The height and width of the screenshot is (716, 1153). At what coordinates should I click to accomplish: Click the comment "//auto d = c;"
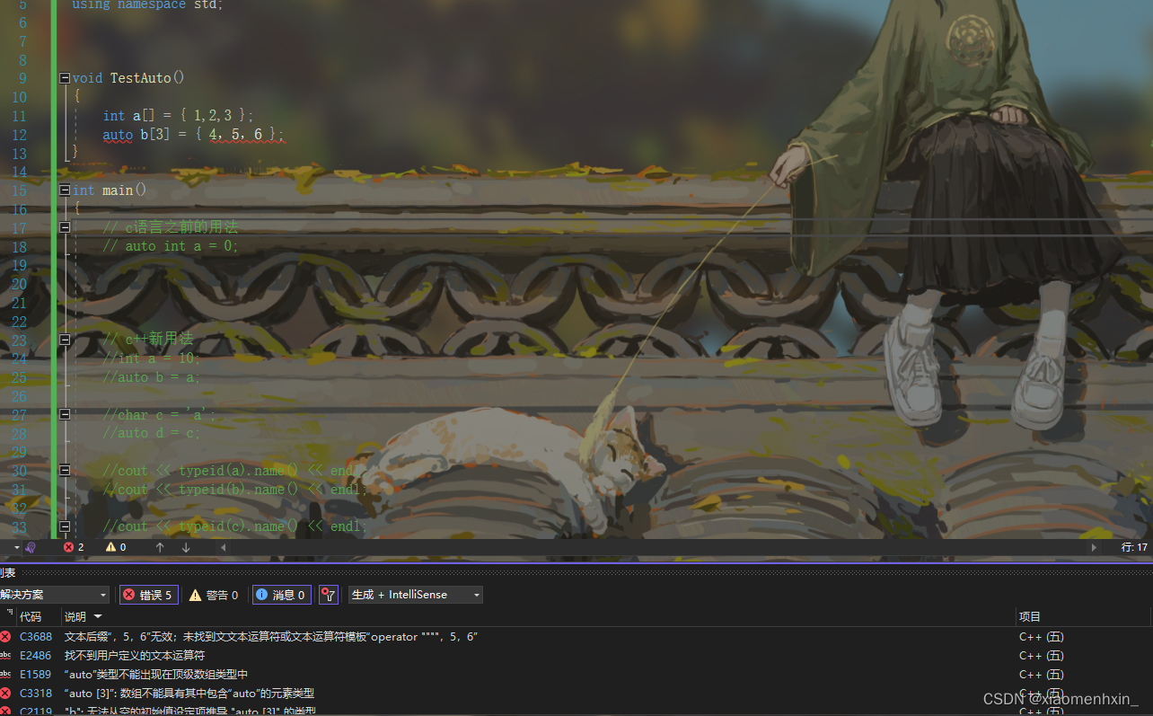[152, 433]
